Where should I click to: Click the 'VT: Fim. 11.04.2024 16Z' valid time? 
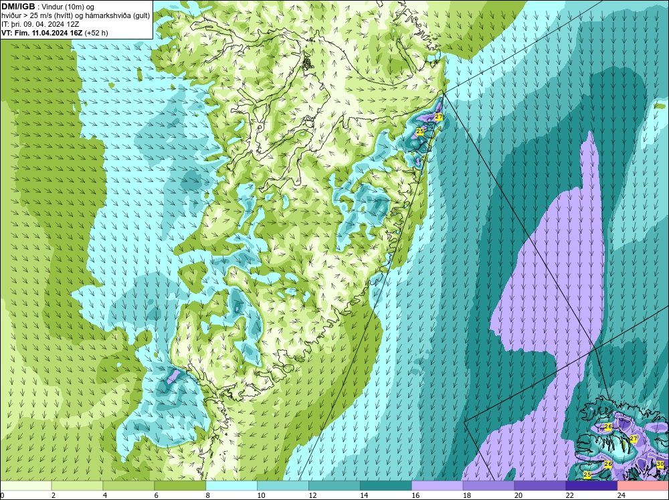click(x=42, y=33)
